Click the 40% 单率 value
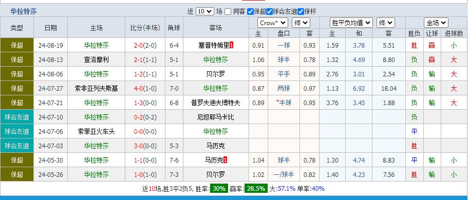Image resolution: width=468 pixels, height=200 pixels. pyautogui.click(x=318, y=189)
